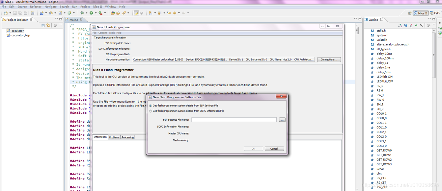
Task: Open the Flash Programmer Tools menu
Action: pos(112,33)
